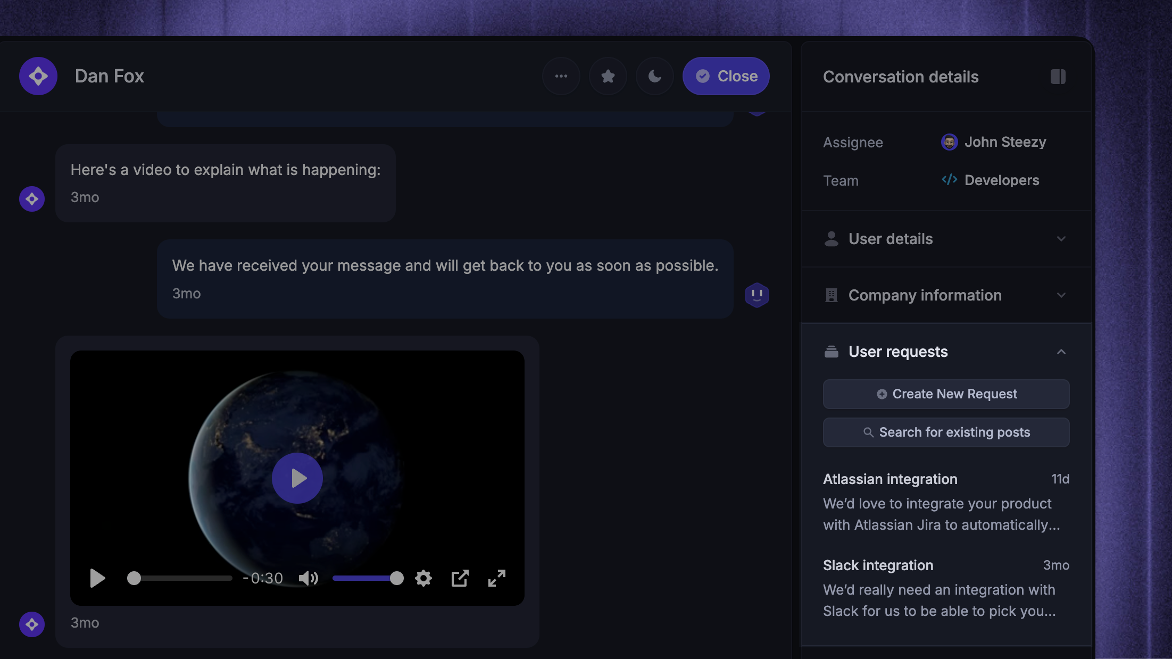Viewport: 1172px width, 659px height.
Task: Open the Slack integration request
Action: click(946, 588)
